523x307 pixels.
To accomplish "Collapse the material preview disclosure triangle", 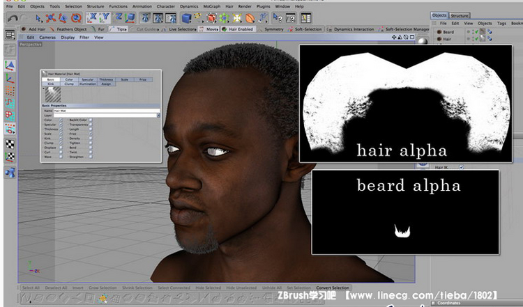I will [43, 88].
